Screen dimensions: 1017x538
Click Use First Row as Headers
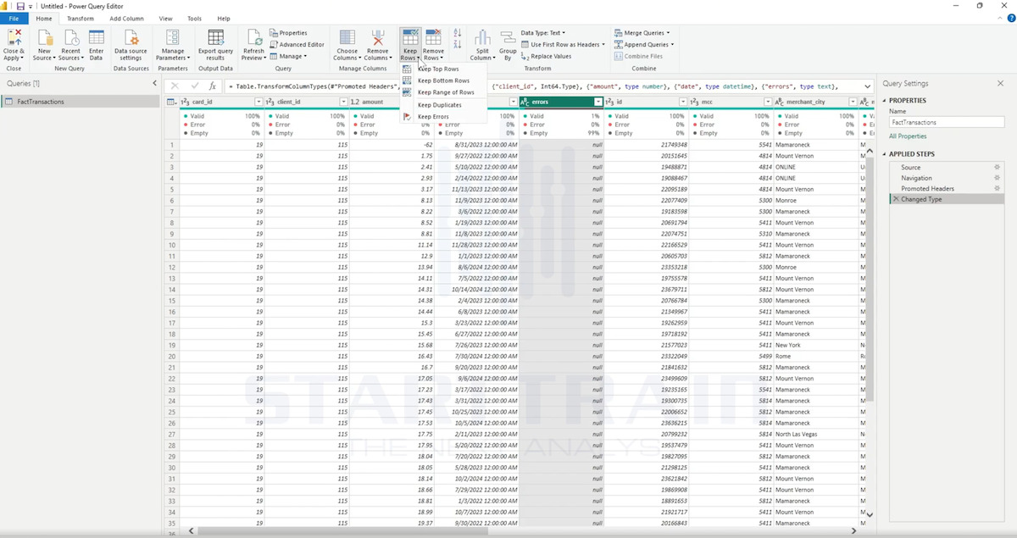coord(563,45)
